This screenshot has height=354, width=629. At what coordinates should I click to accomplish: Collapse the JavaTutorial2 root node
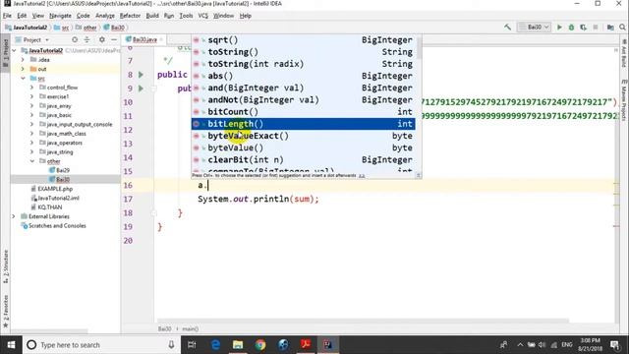(x=15, y=50)
